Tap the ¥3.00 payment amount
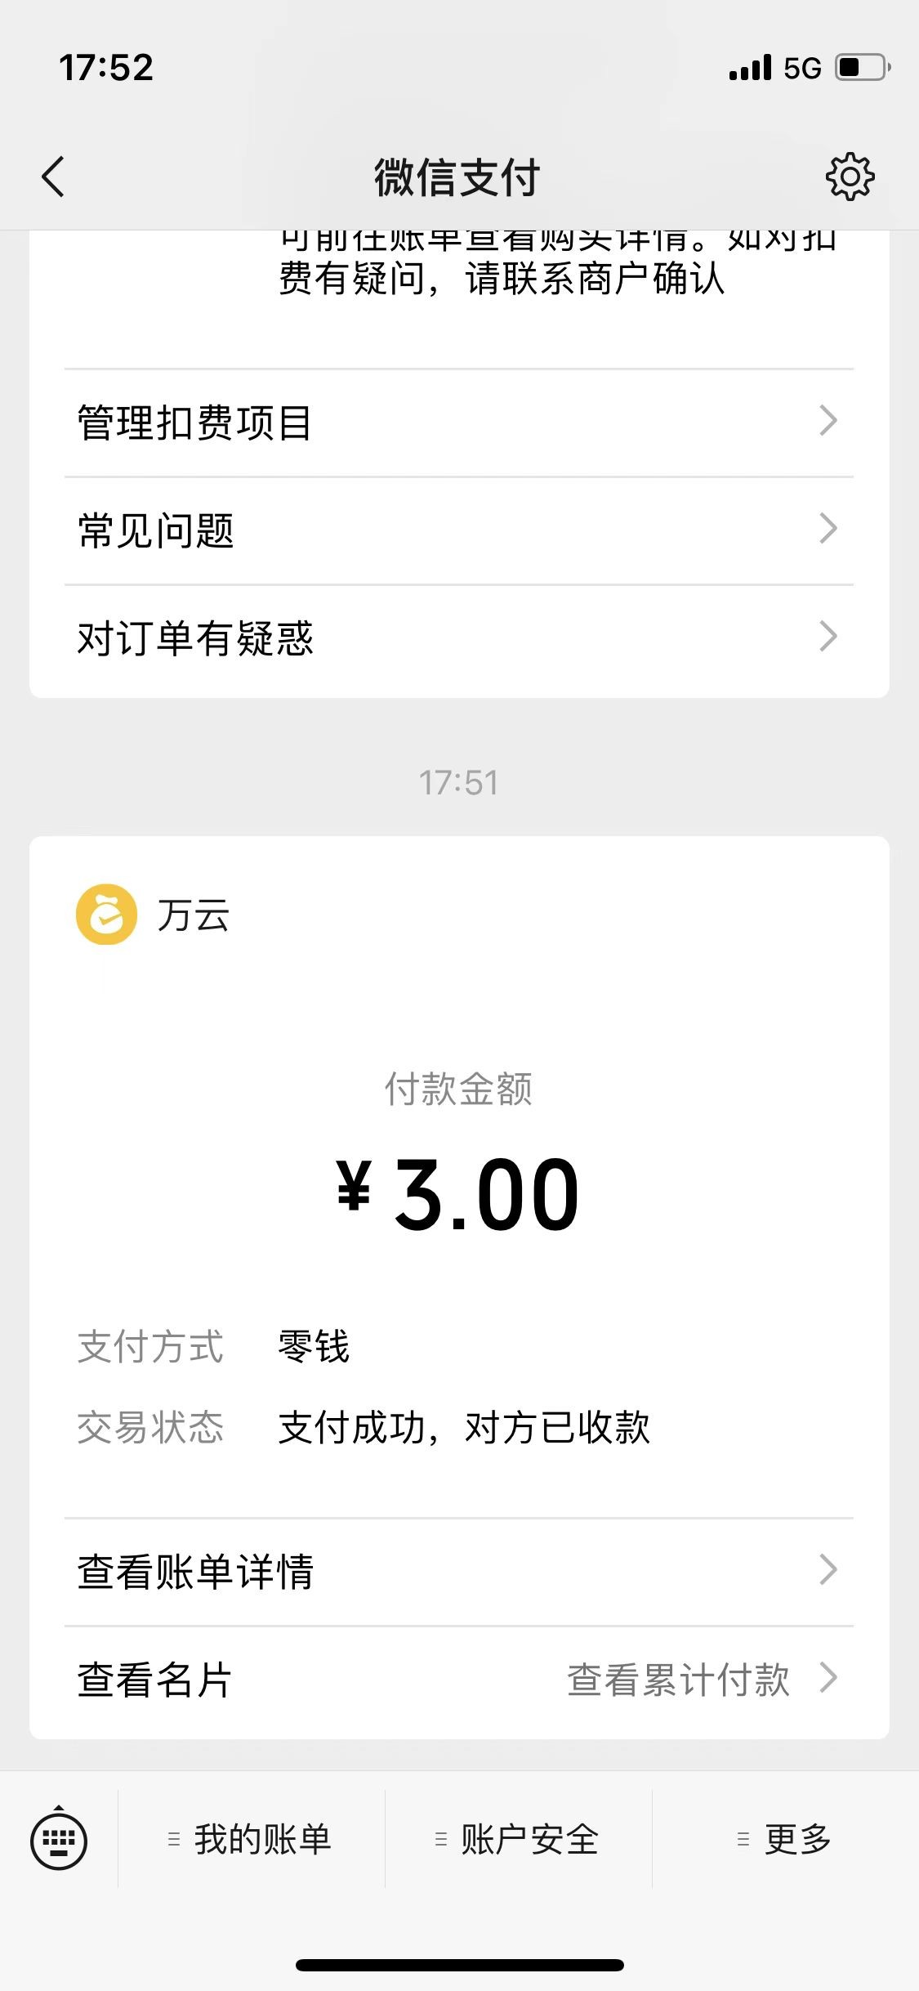 [457, 1195]
